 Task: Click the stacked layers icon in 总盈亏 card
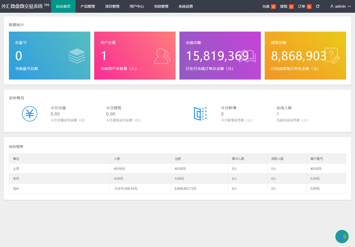[x=77, y=56]
